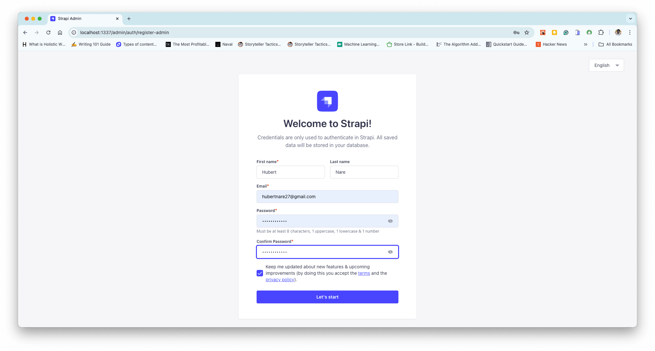Open Chrome three-dot menu
This screenshot has width=655, height=351.
[630, 32]
